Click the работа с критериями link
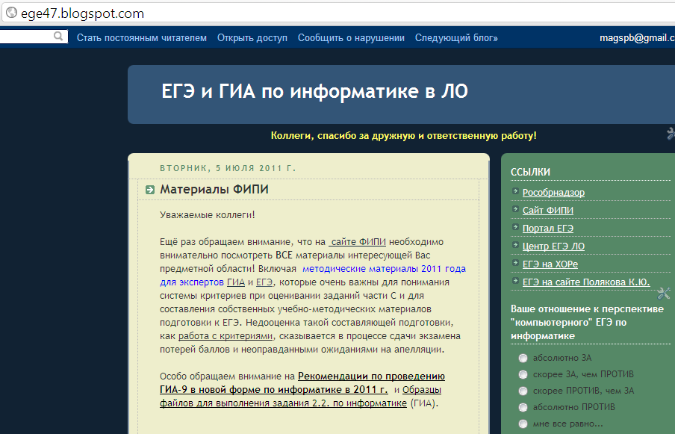 coord(225,336)
